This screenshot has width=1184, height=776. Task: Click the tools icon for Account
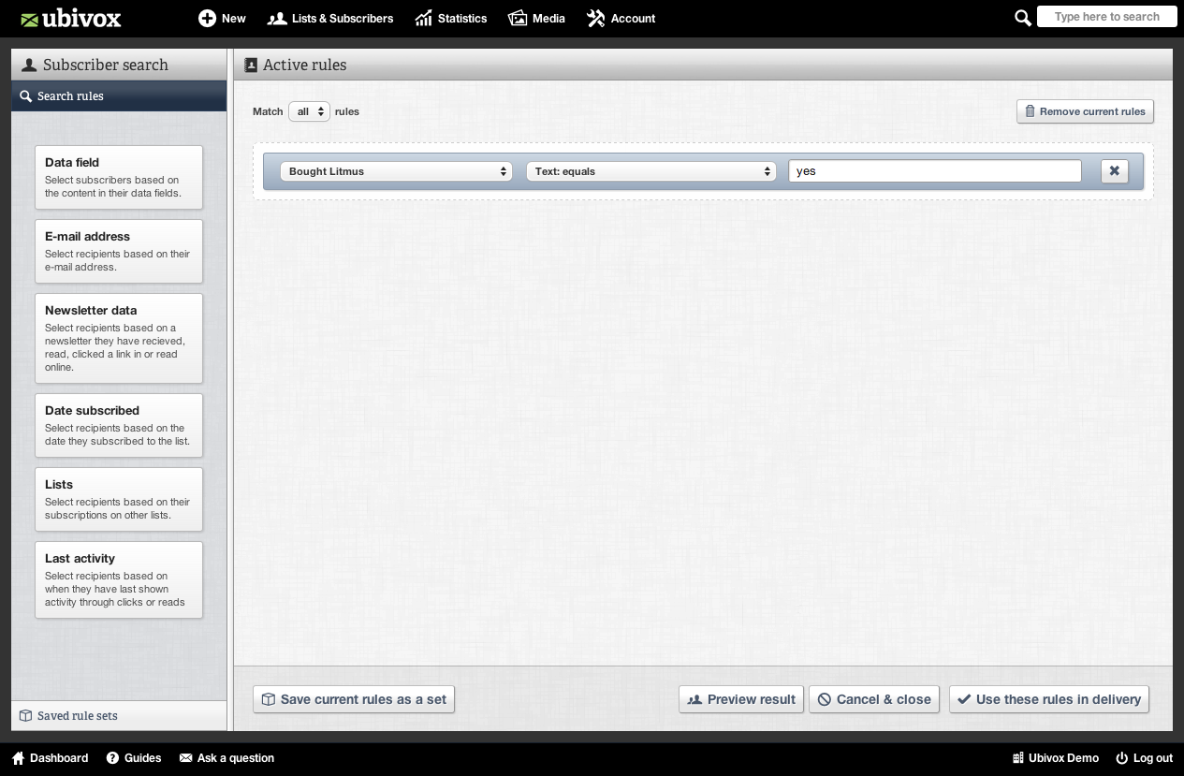tap(596, 18)
